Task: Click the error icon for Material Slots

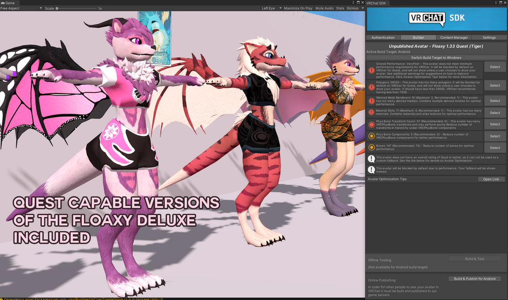Action: click(372, 112)
